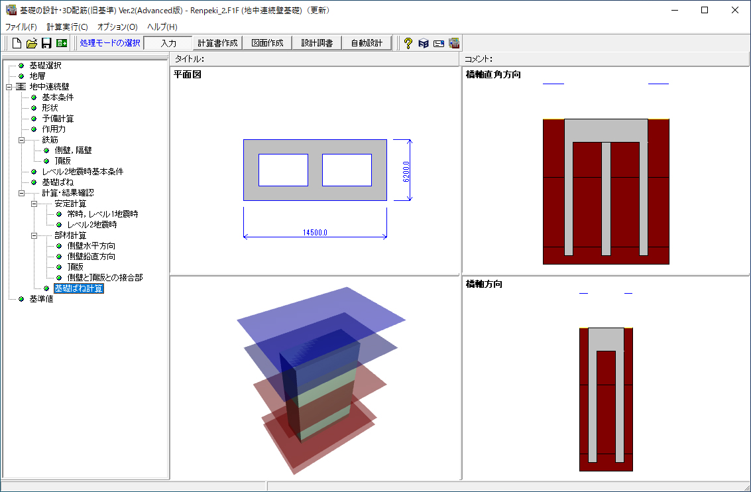Select 側壁水平方向 tree item

point(91,246)
